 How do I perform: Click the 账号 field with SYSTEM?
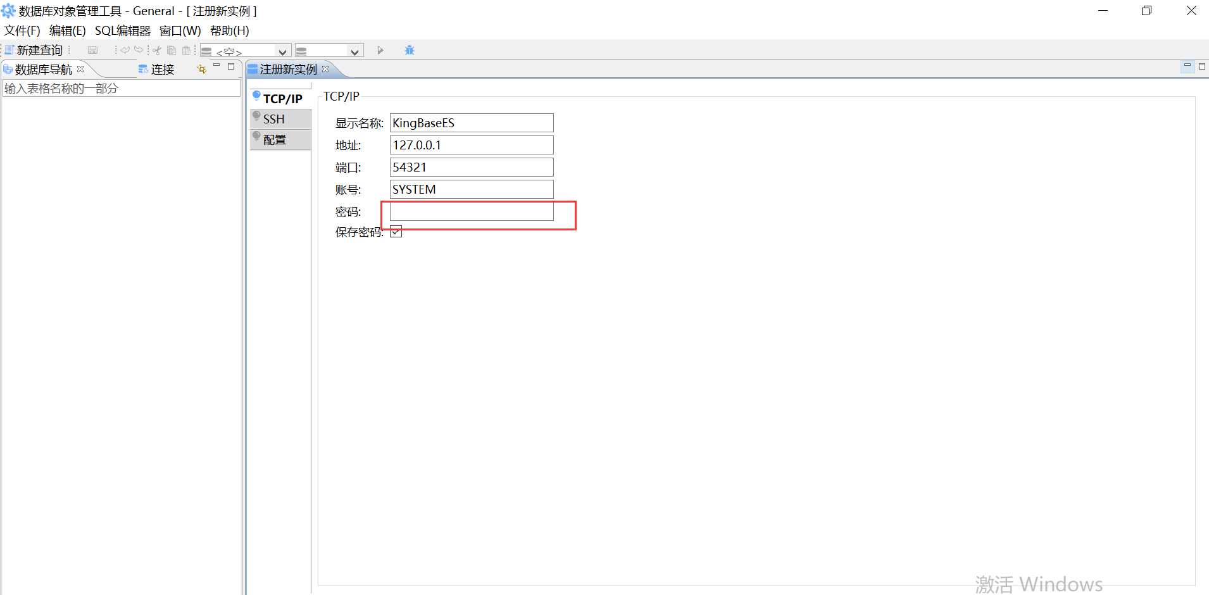(472, 189)
